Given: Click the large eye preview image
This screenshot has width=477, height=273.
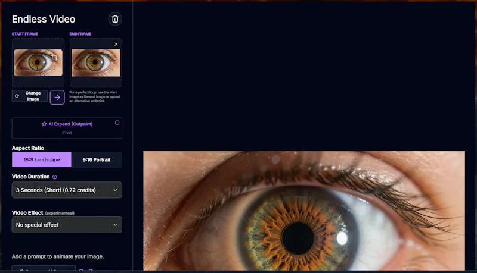Looking at the screenshot, I should coord(304,211).
